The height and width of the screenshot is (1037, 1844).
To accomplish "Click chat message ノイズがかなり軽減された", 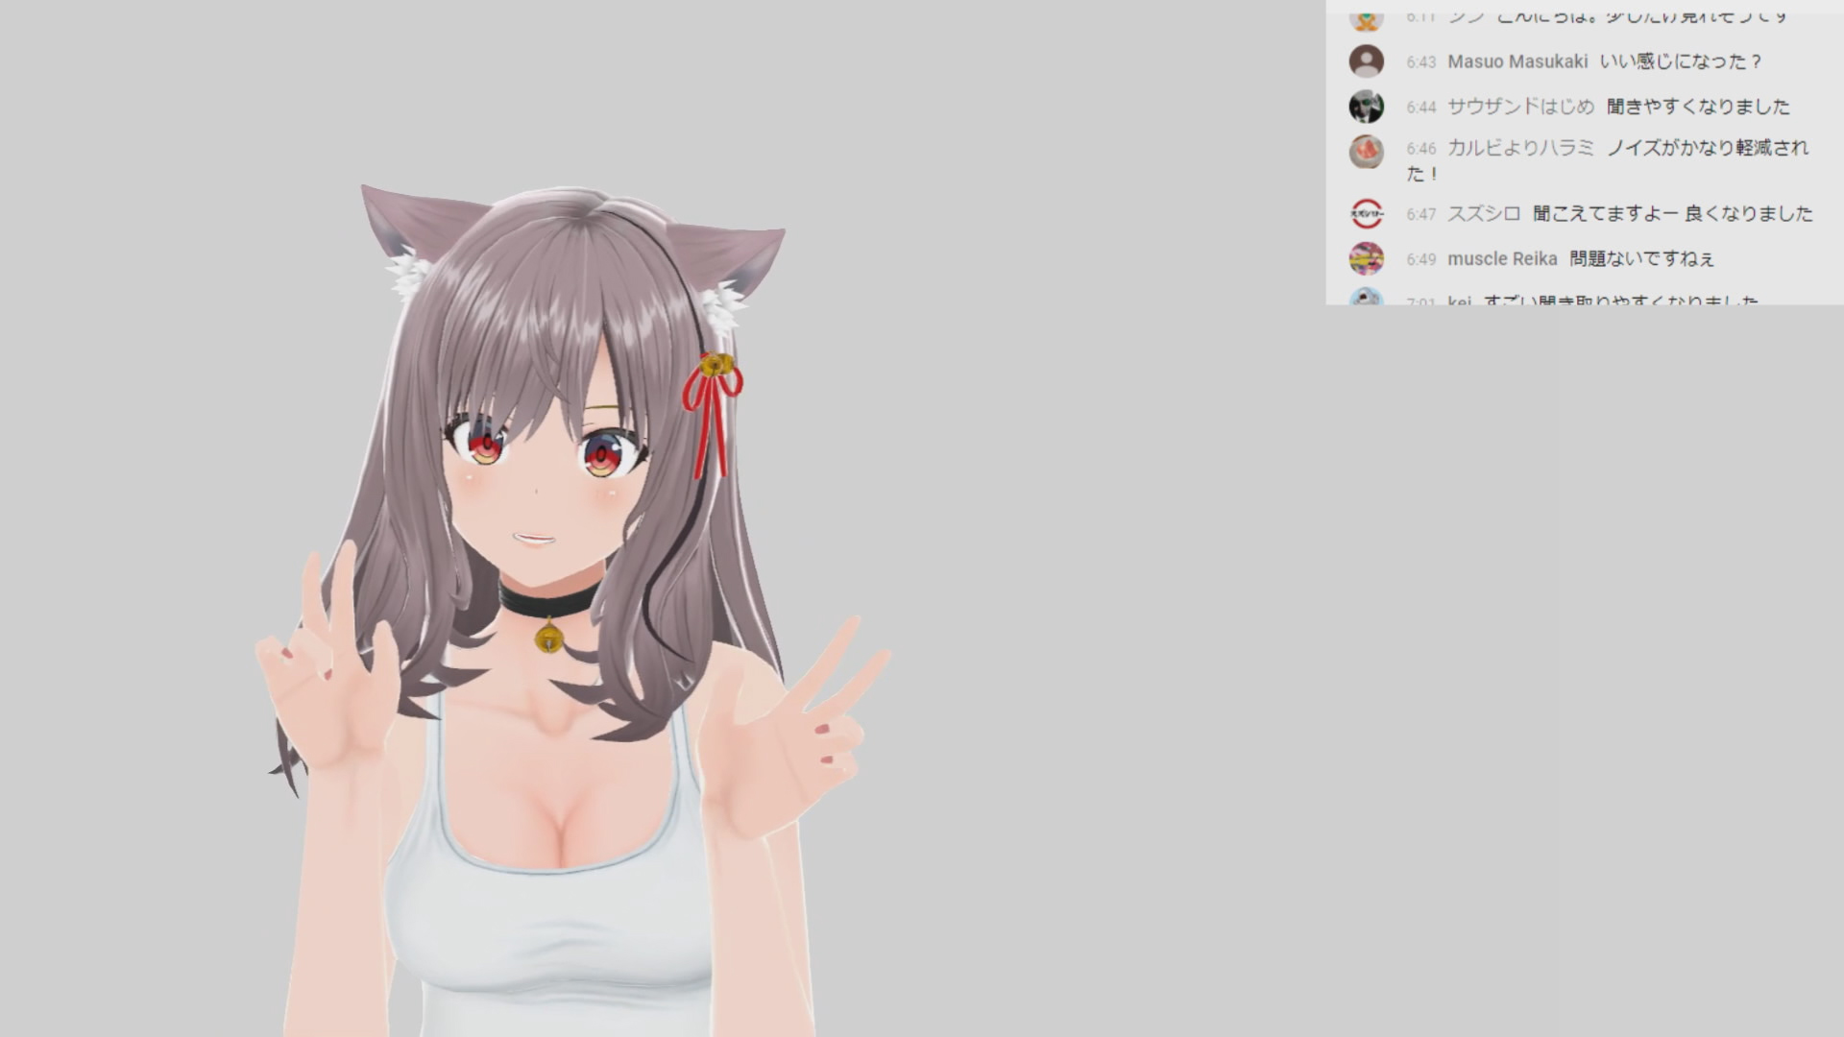I will 1608,160.
